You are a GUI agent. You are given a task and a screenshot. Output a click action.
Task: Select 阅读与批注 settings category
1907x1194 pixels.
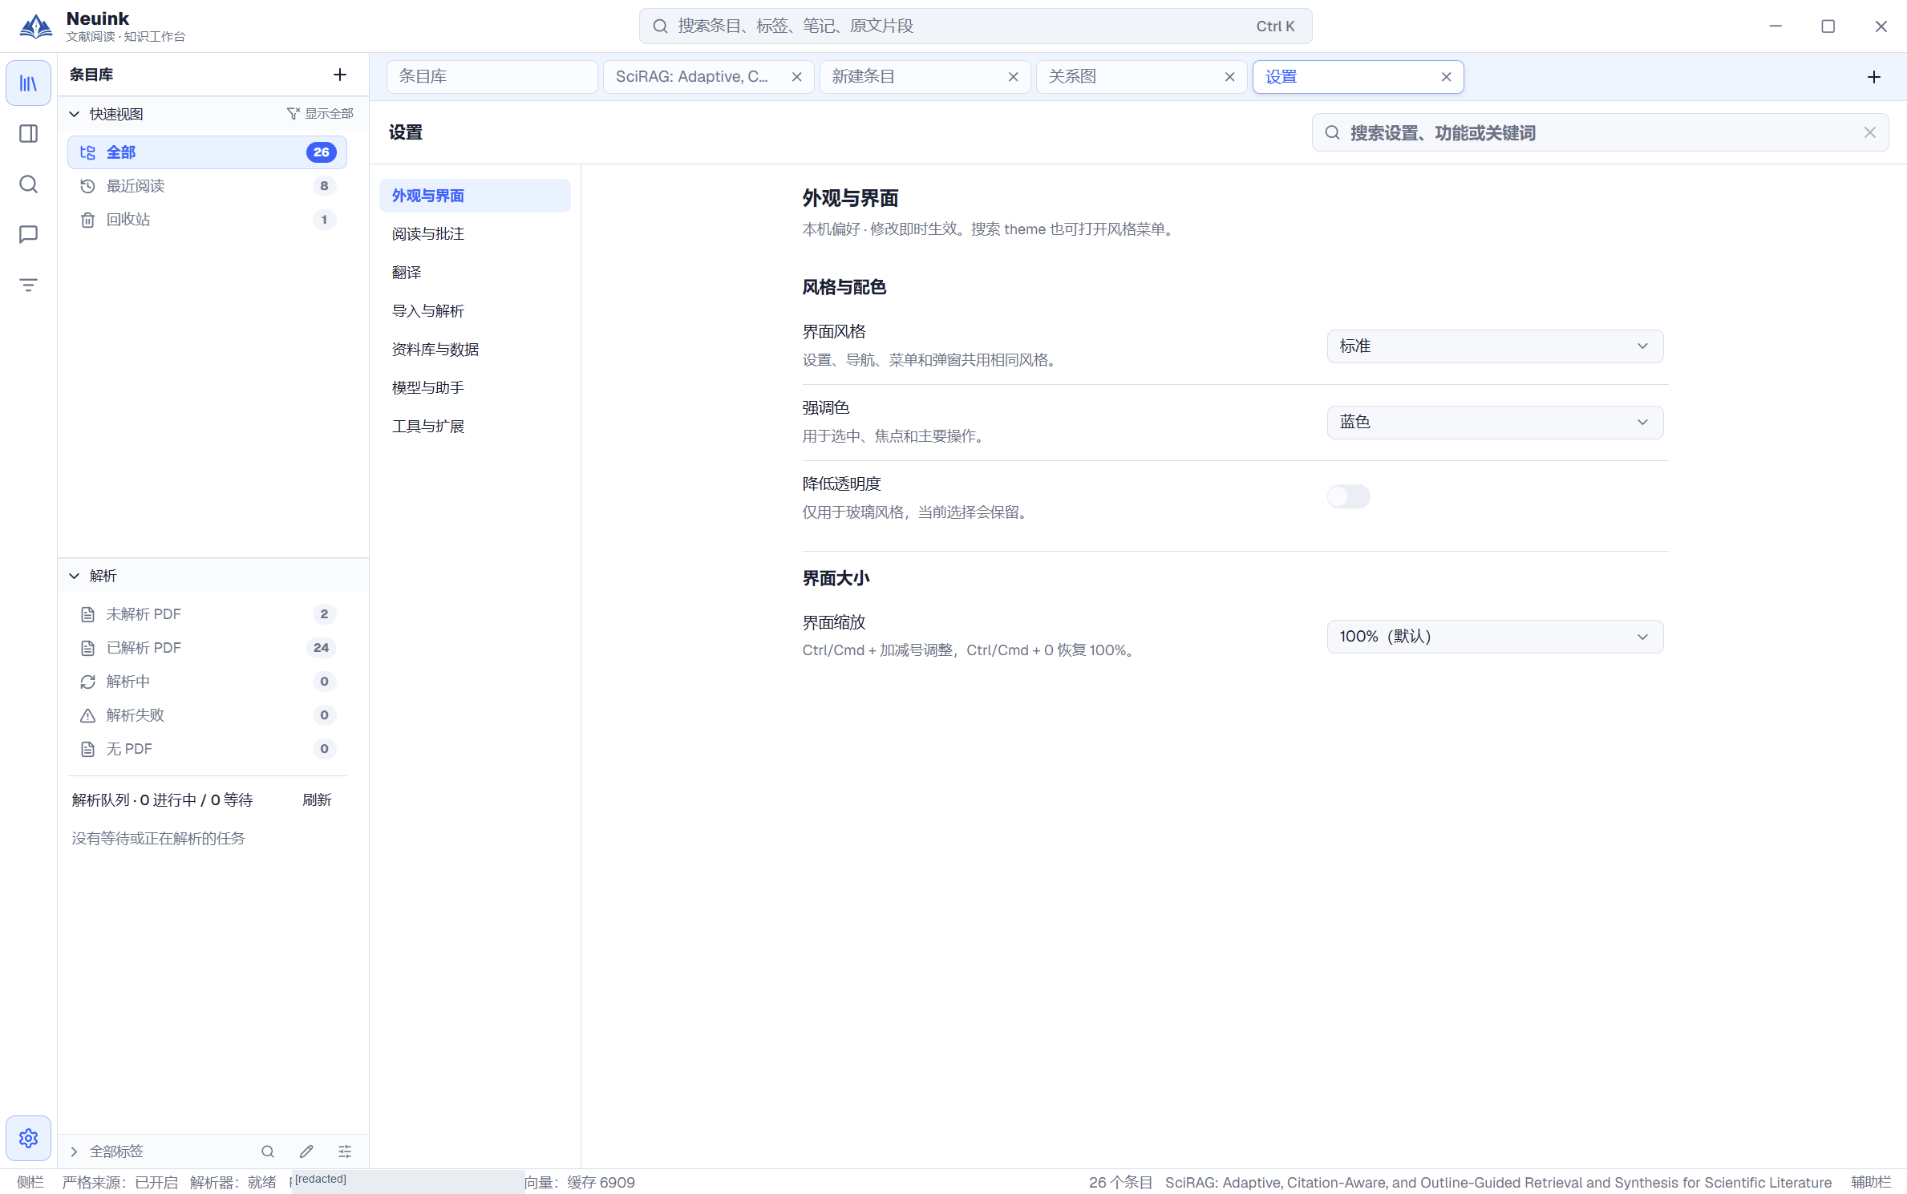475,234
